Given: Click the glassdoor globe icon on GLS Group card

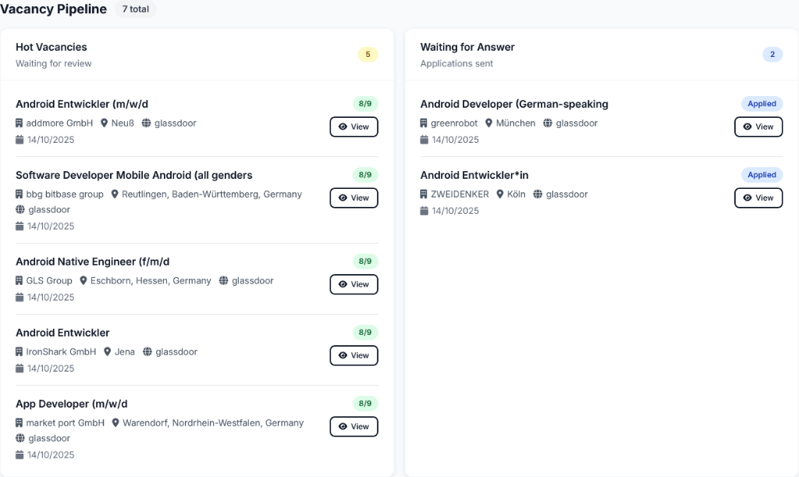Looking at the screenshot, I should (225, 280).
